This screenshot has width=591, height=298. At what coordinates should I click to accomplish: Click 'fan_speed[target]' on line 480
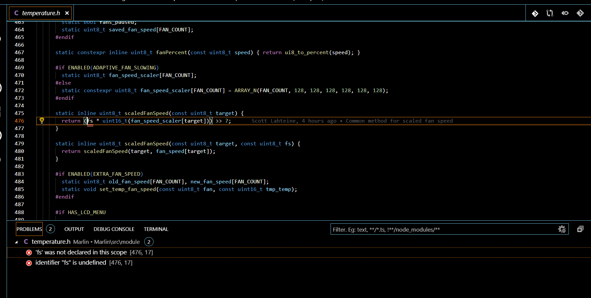[183, 151]
